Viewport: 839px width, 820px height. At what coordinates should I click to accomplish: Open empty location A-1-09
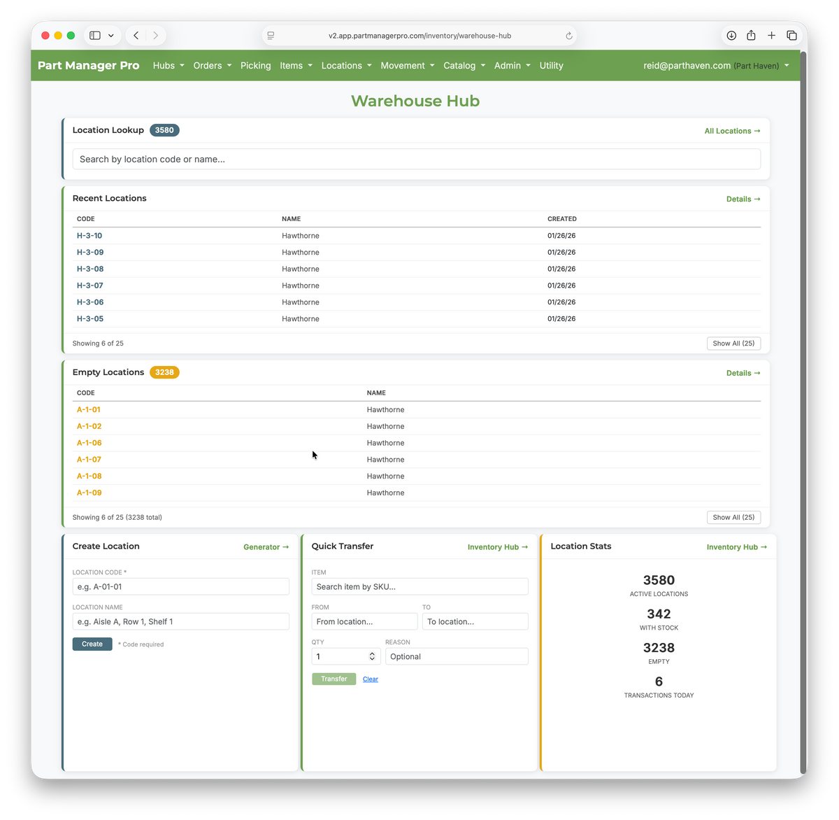[x=89, y=493]
